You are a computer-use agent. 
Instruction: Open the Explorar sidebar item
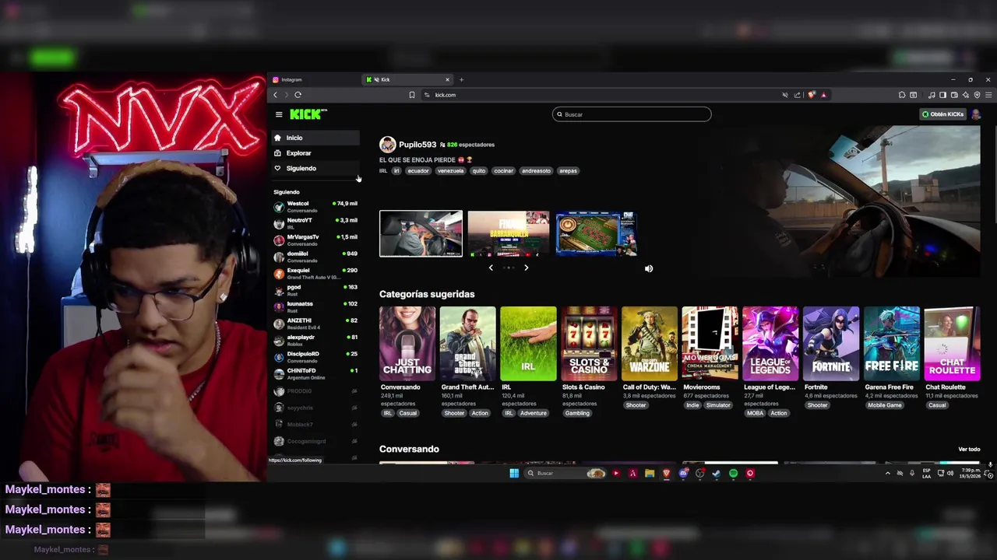pyautogui.click(x=315, y=153)
